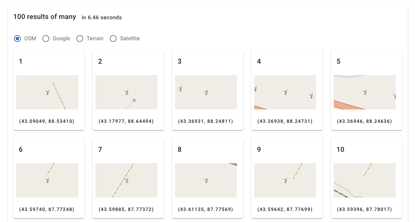The image size is (415, 222).
Task: Click the center wind turbine in result 5
Action: click(x=365, y=92)
